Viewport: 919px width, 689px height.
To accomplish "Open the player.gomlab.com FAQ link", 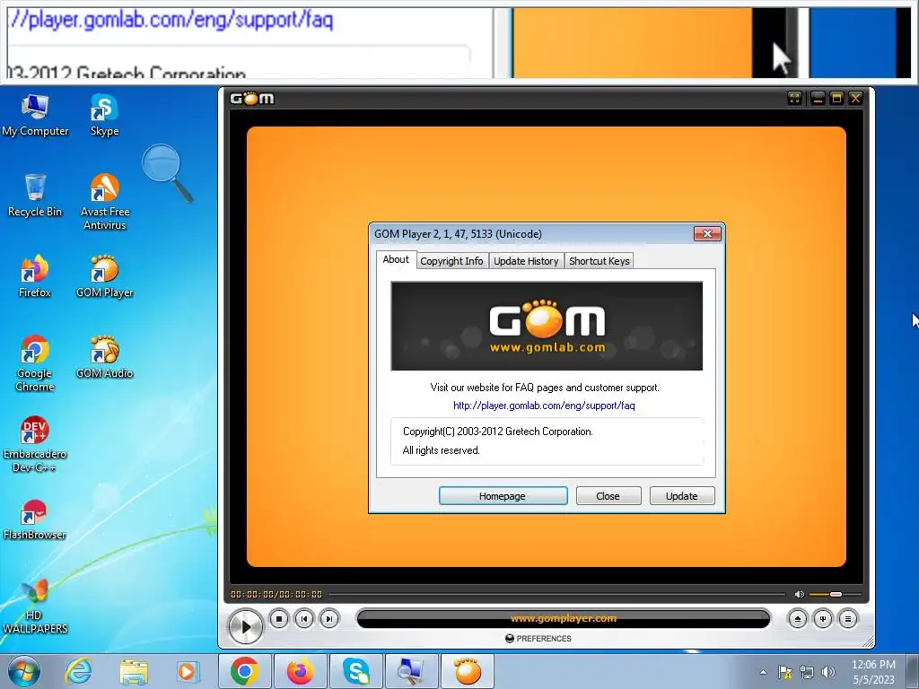I will click(x=544, y=406).
